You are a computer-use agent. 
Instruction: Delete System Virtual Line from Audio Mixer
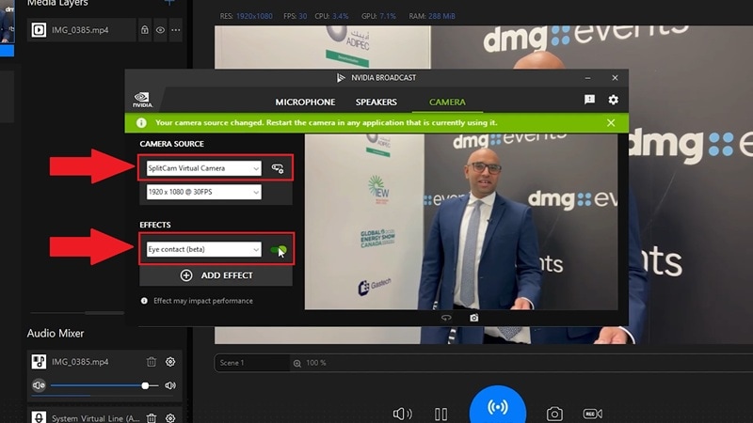point(152,418)
